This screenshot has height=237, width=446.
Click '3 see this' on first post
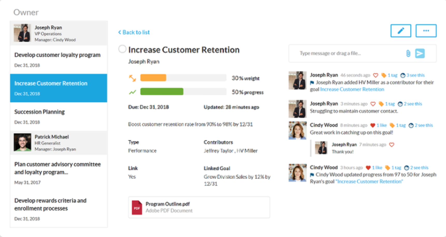[415, 75]
